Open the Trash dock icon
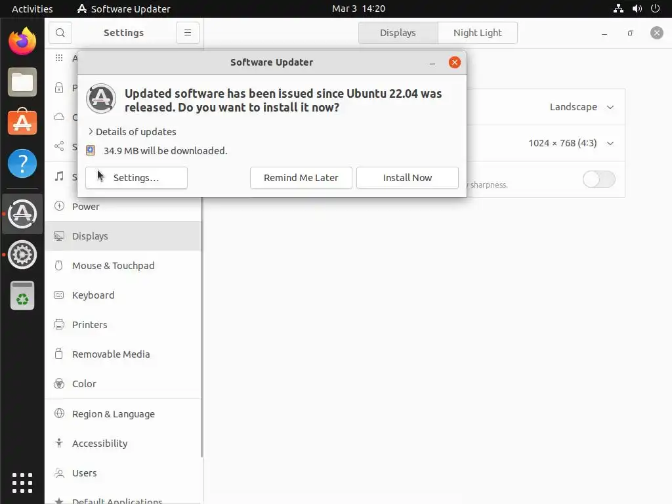The height and width of the screenshot is (504, 672). (x=22, y=295)
